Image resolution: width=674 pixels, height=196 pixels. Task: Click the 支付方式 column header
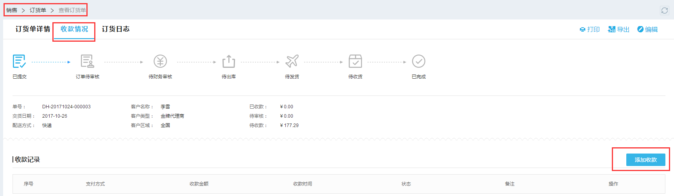95,184
